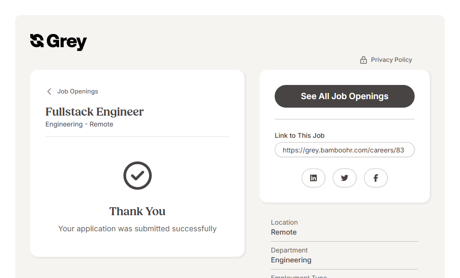
Task: Share the job on LinkedIn
Action: tap(313, 178)
